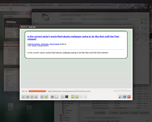Expand the 'Obra' mail folder
152x122 pixels.
pyautogui.click(x=59, y=115)
